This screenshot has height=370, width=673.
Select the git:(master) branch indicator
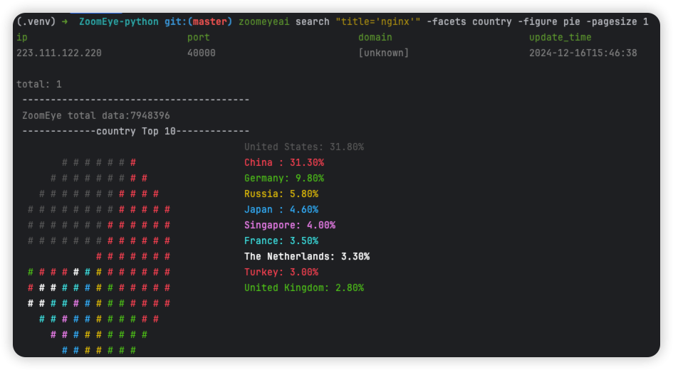pyautogui.click(x=198, y=22)
